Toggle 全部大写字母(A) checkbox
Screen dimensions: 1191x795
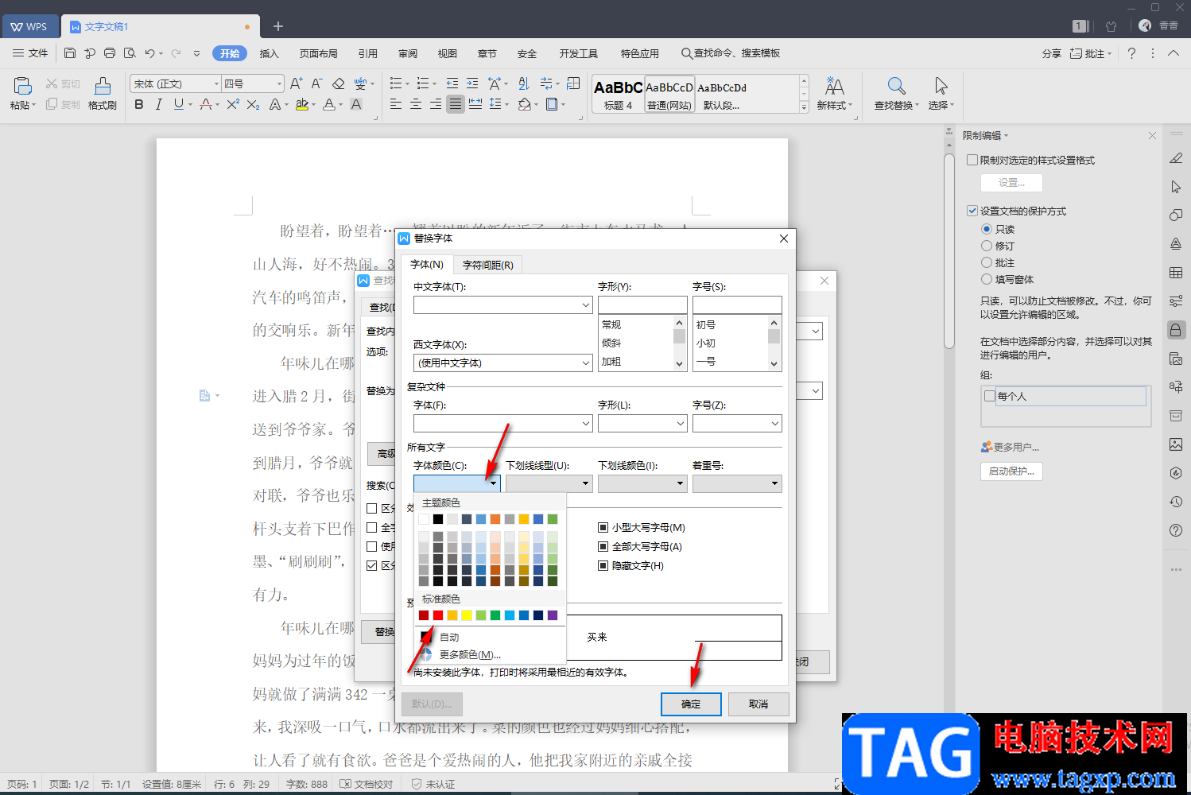[x=603, y=546]
